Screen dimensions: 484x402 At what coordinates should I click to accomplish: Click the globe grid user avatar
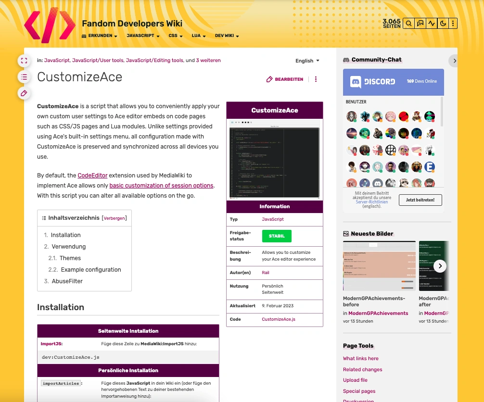click(x=391, y=150)
